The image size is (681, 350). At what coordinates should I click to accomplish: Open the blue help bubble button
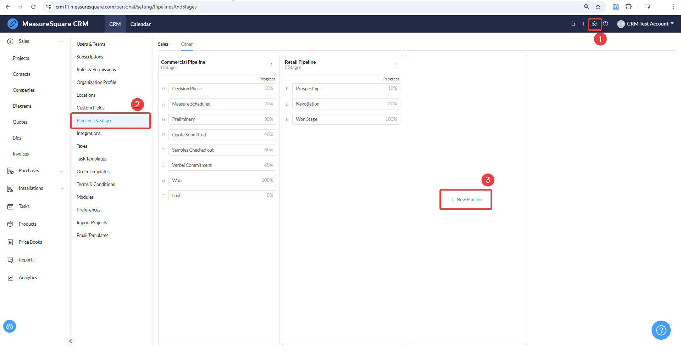(x=661, y=330)
